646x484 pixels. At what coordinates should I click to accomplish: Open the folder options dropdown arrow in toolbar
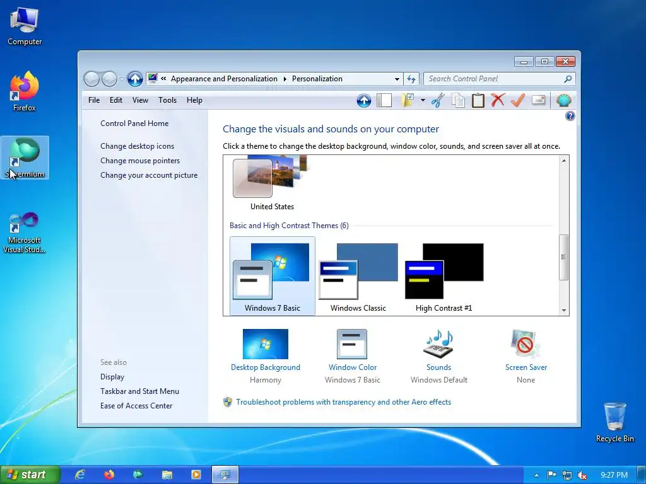click(x=423, y=100)
